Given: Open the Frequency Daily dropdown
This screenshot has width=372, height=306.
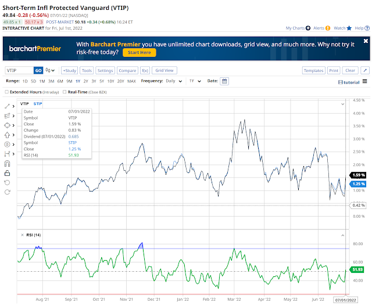Looking at the screenshot, I should point(174,81).
